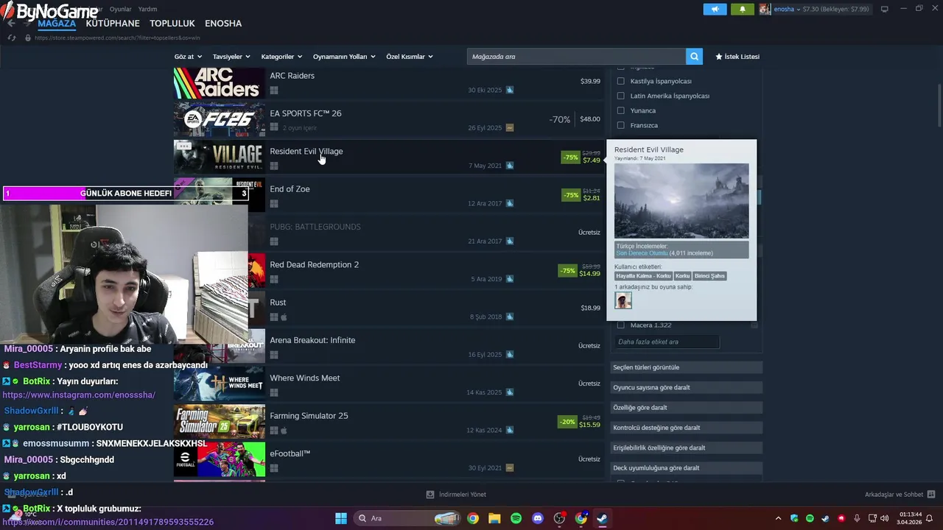Open the volume speaker tray icon
This screenshot has width=943, height=530.
[884, 518]
